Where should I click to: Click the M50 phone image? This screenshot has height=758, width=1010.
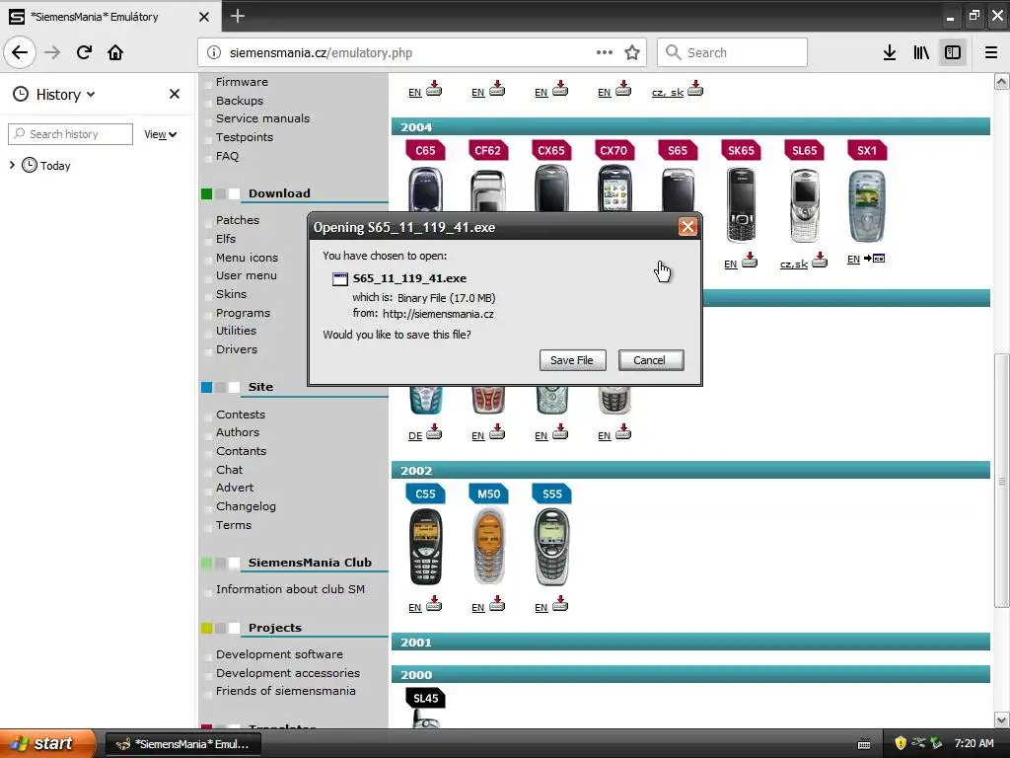488,547
